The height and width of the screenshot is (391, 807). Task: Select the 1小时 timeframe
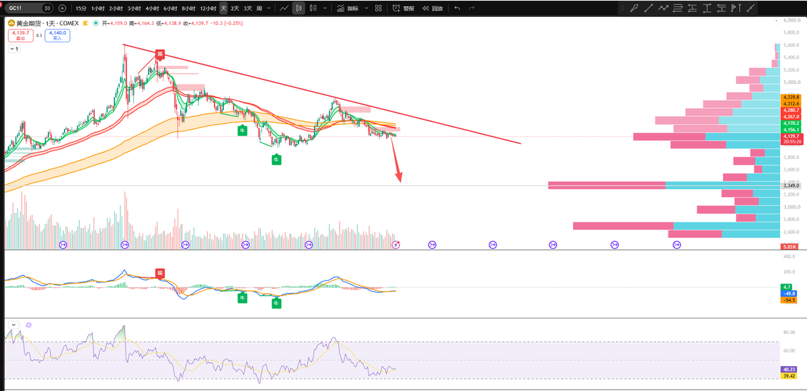pyautogui.click(x=98, y=8)
